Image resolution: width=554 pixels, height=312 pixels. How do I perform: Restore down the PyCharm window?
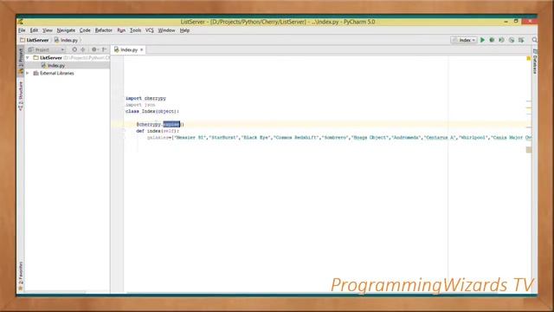click(x=516, y=22)
